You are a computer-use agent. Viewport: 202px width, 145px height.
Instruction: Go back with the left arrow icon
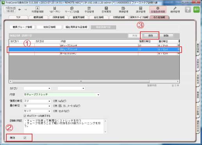point(20,10)
